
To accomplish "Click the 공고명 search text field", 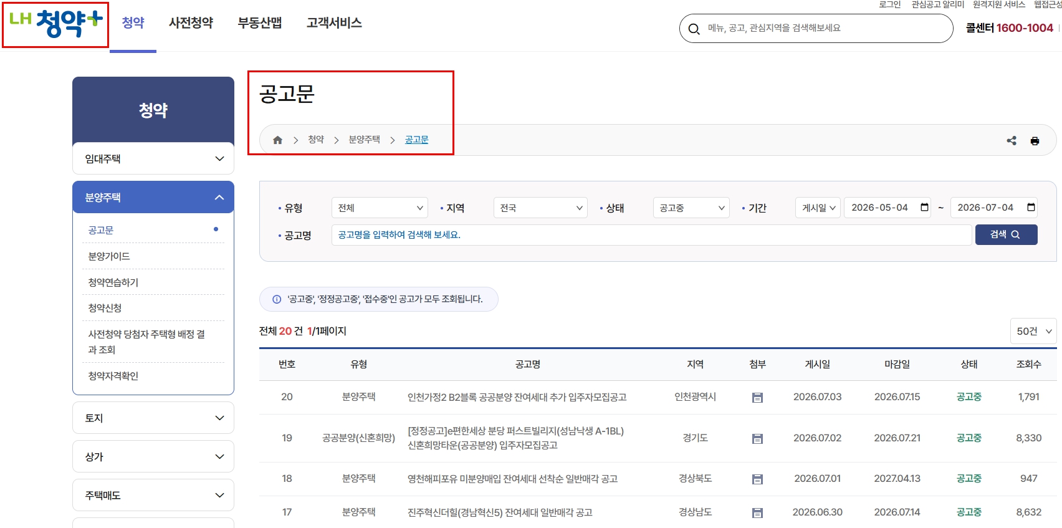I will coord(651,235).
